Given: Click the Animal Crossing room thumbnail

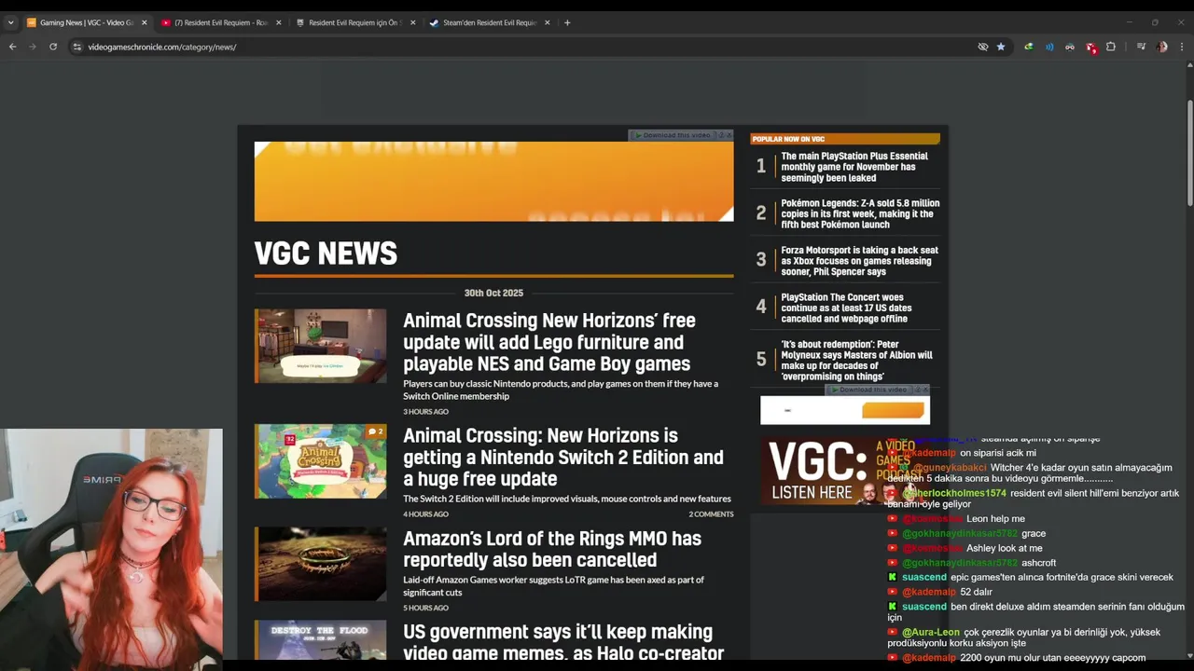Looking at the screenshot, I should coord(320,346).
